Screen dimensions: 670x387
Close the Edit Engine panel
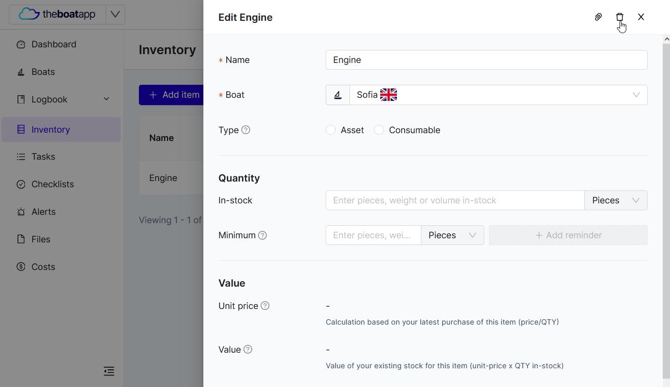coord(641,17)
